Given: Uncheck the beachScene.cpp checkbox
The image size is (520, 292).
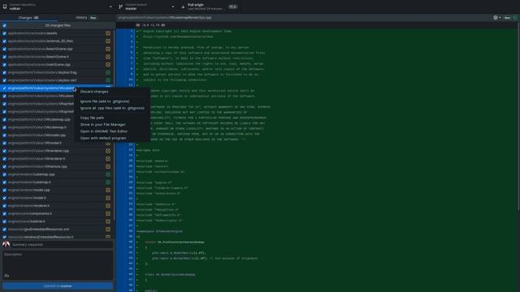Looking at the screenshot, I should point(4,49).
